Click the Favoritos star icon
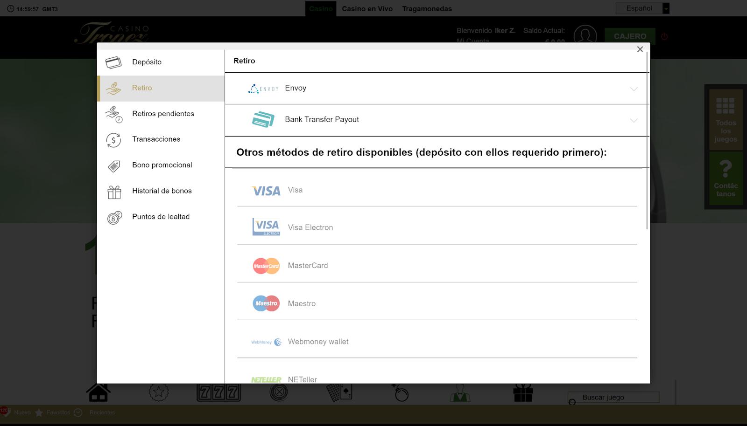Screen dimensions: 747x426 [39, 413]
